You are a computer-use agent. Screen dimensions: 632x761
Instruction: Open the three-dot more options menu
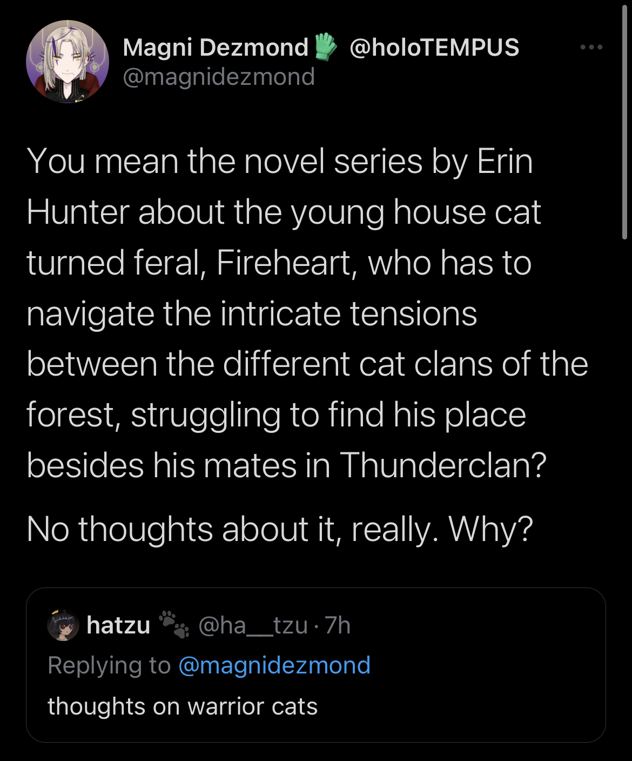(591, 48)
